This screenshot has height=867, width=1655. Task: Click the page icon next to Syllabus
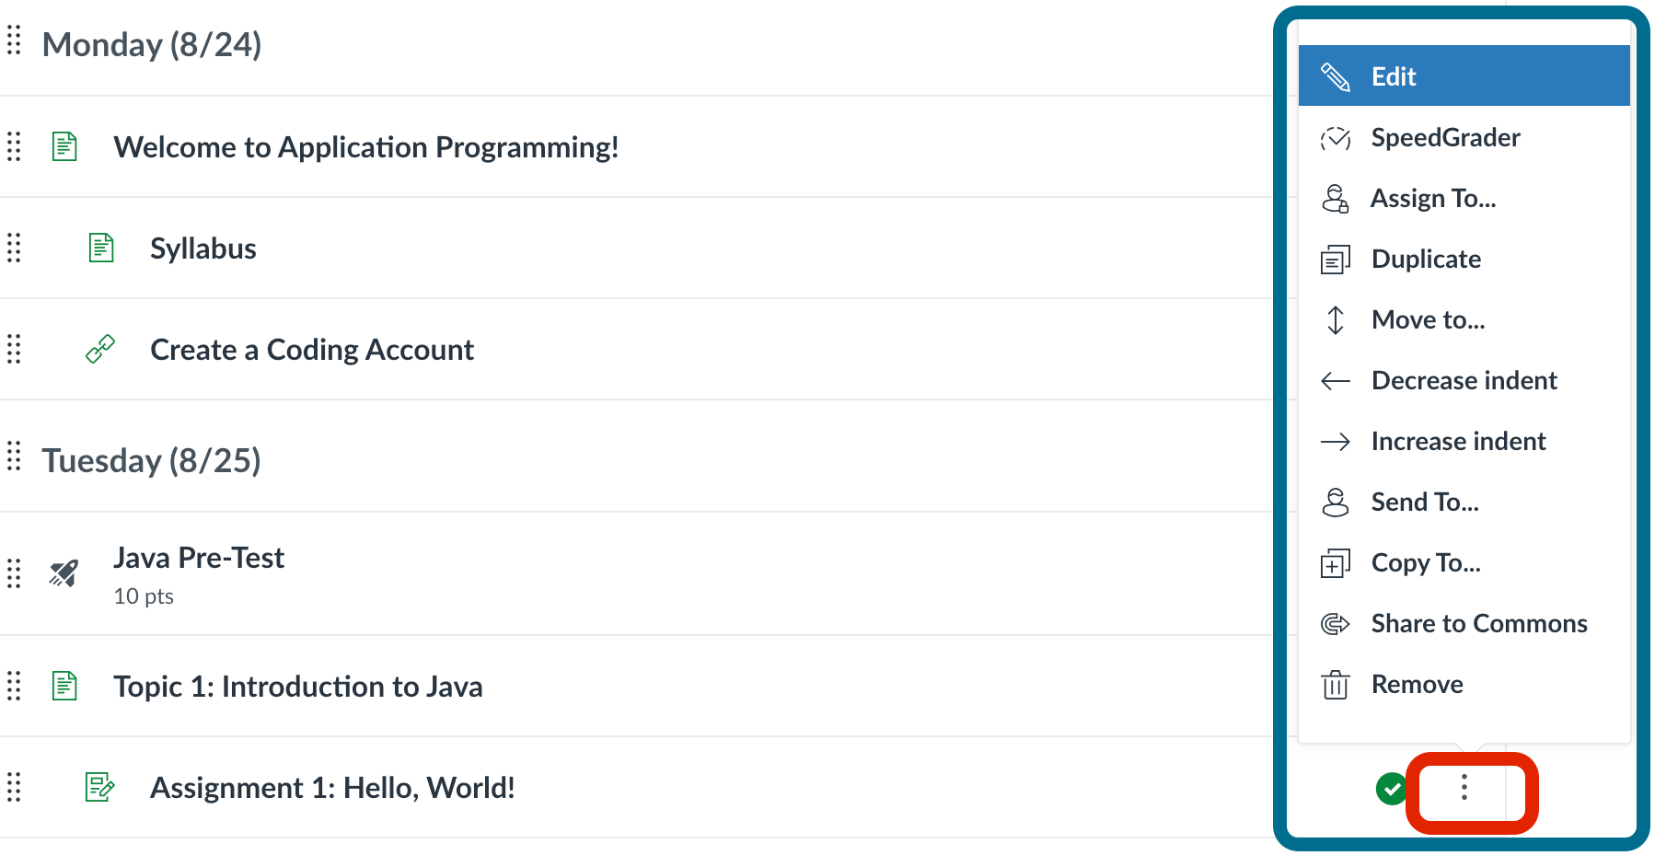point(101,248)
